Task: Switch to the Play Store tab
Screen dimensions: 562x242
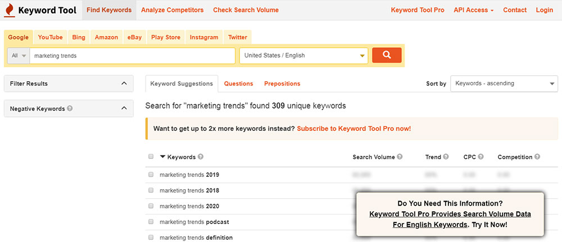Action: 166,37
